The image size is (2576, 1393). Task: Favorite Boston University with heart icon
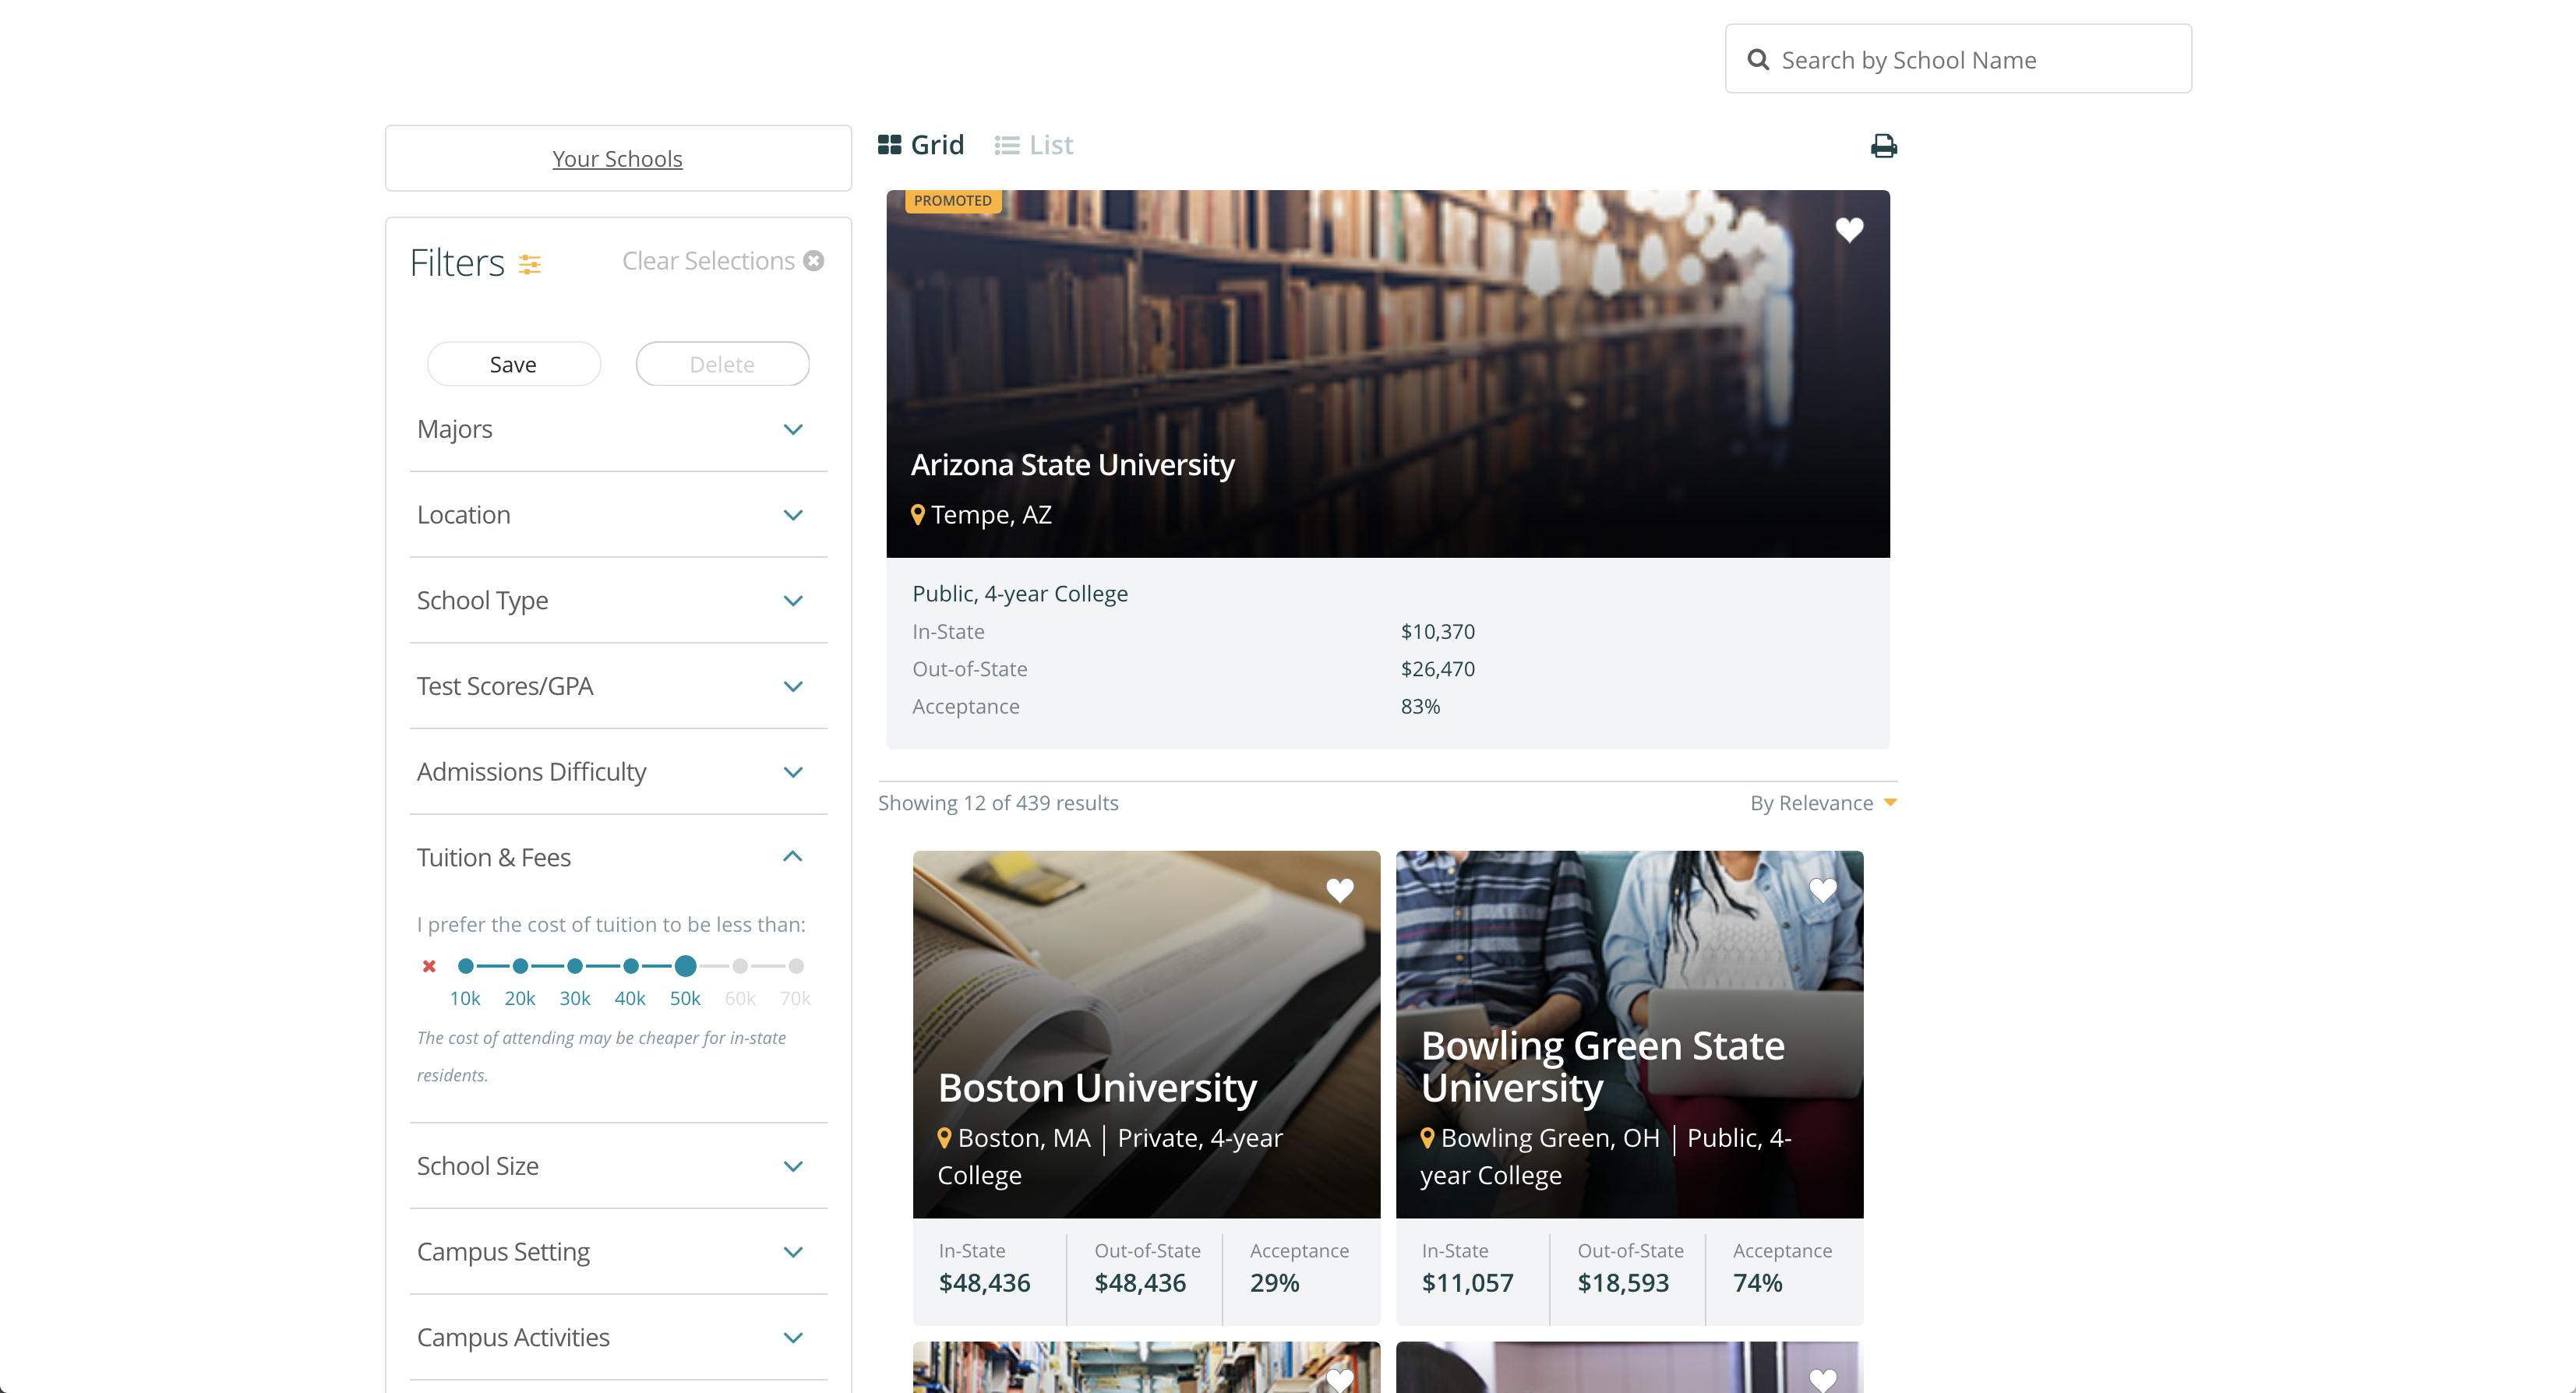[x=1339, y=890]
